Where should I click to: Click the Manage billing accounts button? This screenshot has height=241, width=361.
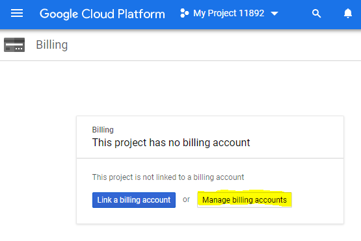click(x=245, y=200)
